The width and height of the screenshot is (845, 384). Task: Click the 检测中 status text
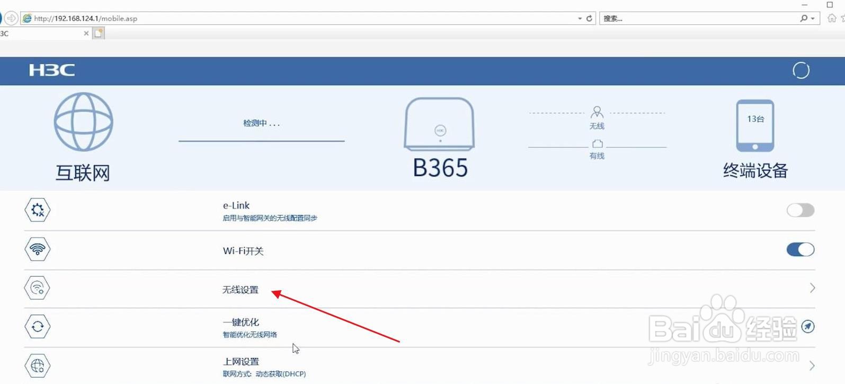pos(261,123)
